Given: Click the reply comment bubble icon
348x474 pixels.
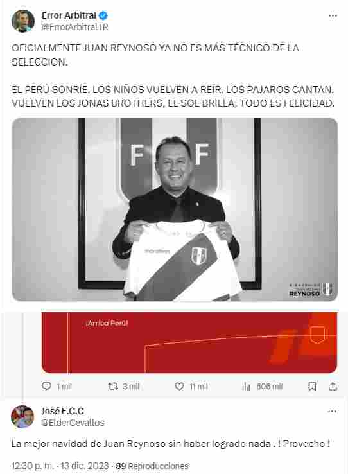Looking at the screenshot, I should tap(46, 386).
